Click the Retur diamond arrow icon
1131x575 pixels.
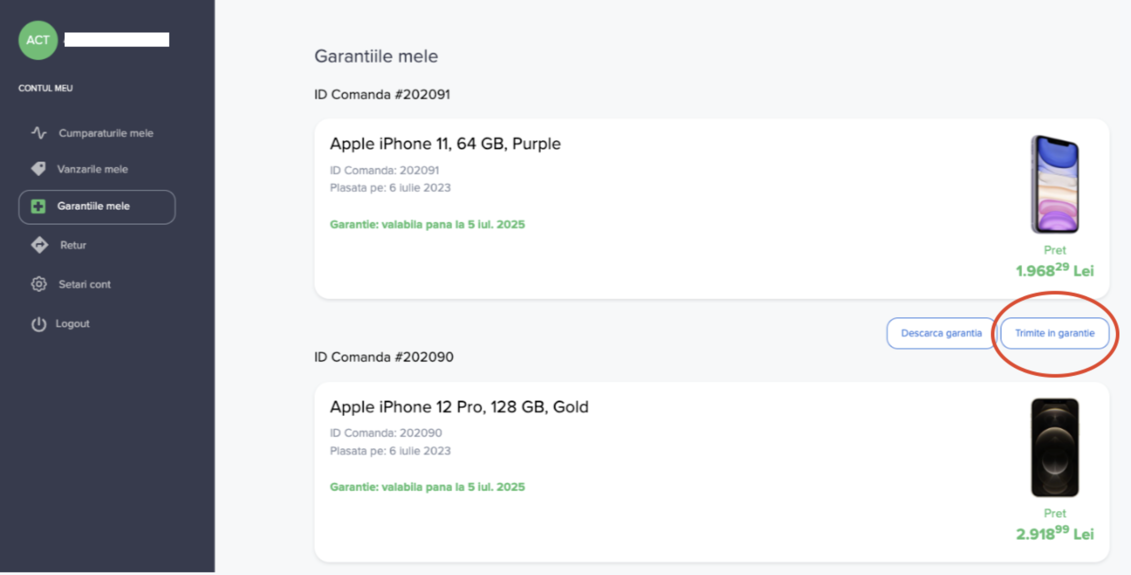click(40, 245)
